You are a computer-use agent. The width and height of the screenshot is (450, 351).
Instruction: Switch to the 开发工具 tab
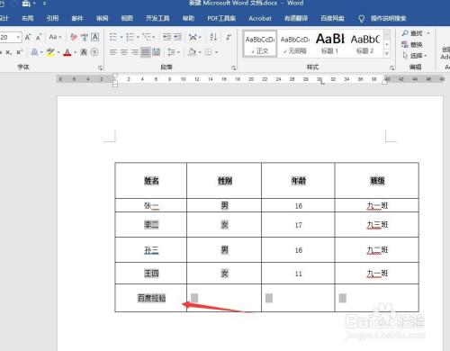point(157,18)
